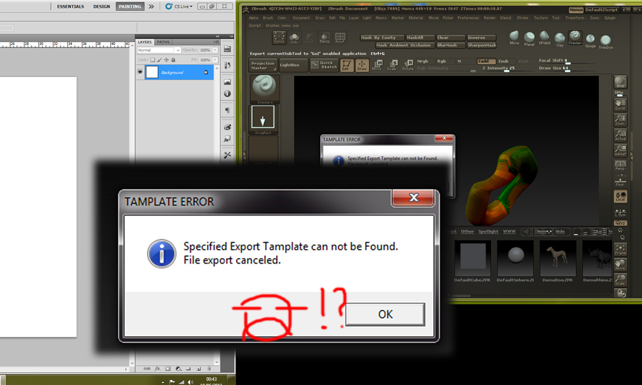This screenshot has height=385, width=642.
Task: Click BlurMask button
Action: click(x=451, y=45)
